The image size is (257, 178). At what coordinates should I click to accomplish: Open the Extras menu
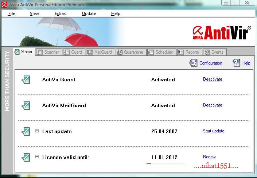click(x=60, y=13)
